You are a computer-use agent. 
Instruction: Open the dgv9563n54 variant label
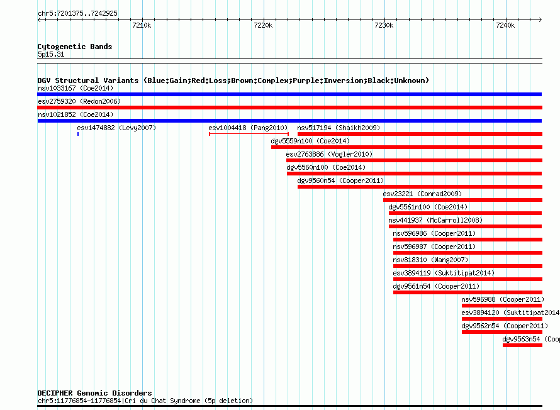(531, 339)
